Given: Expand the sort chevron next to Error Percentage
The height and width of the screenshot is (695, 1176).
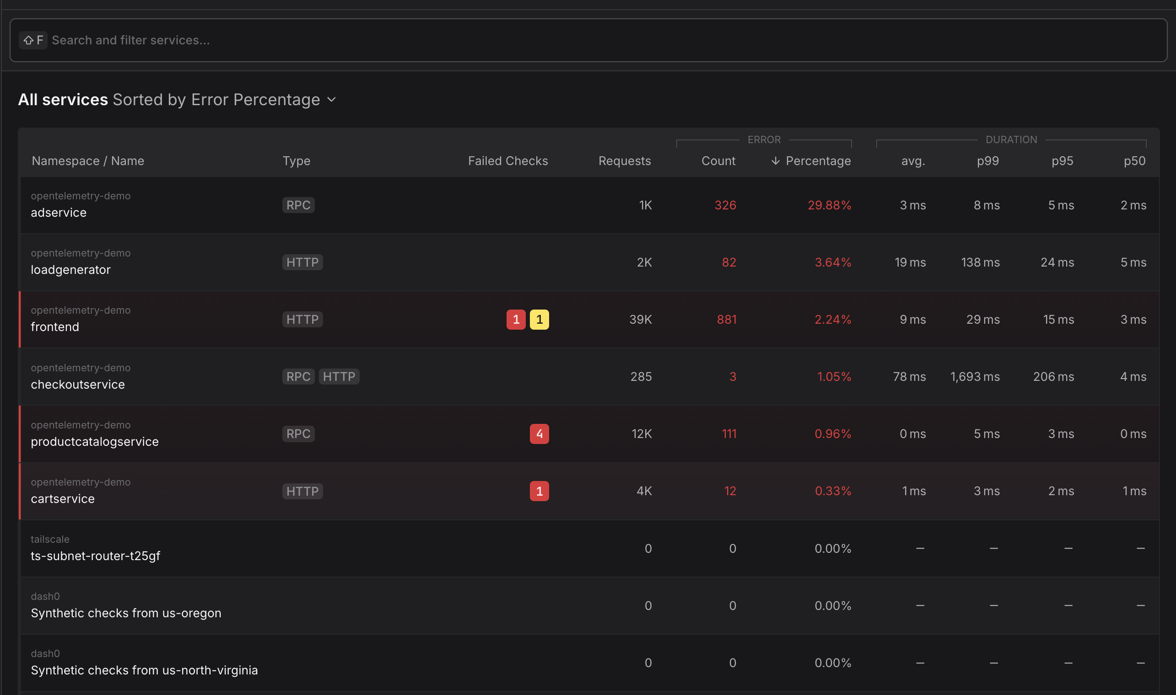Looking at the screenshot, I should [331, 100].
